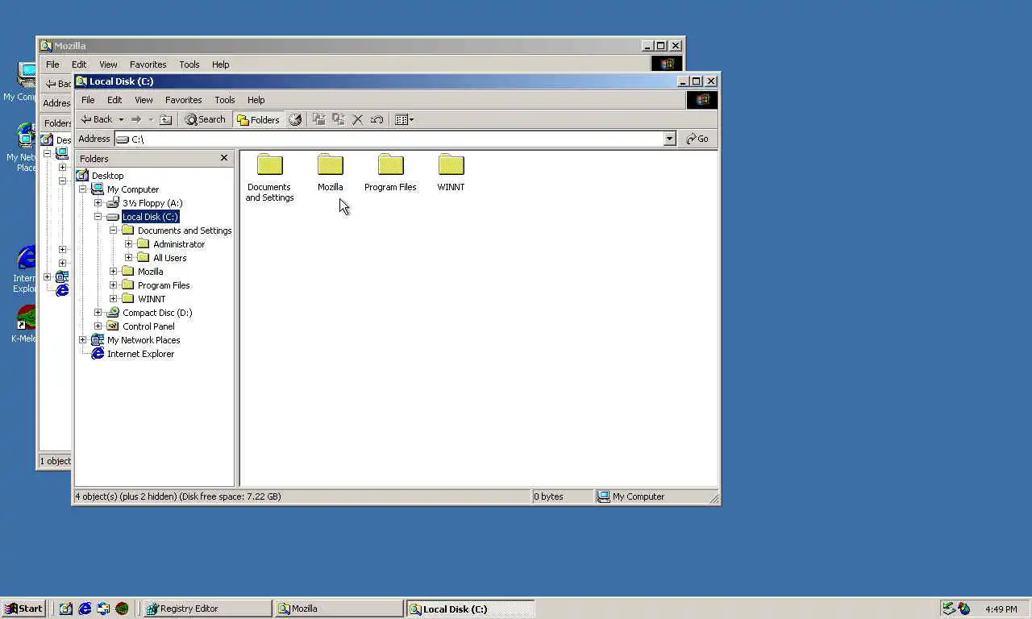Go Up one folder level icon

165,119
